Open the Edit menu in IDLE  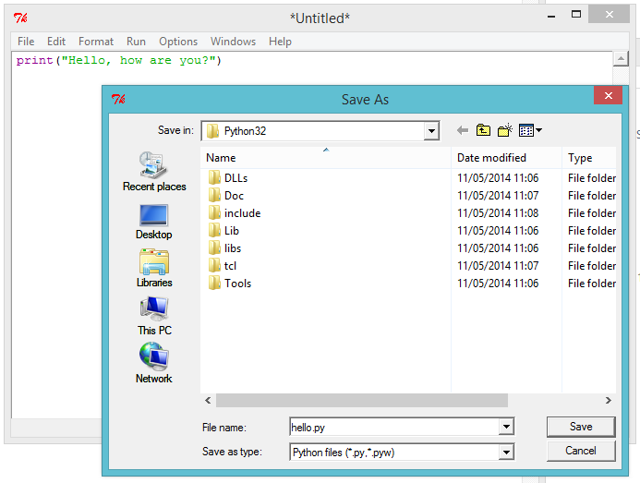[56, 42]
